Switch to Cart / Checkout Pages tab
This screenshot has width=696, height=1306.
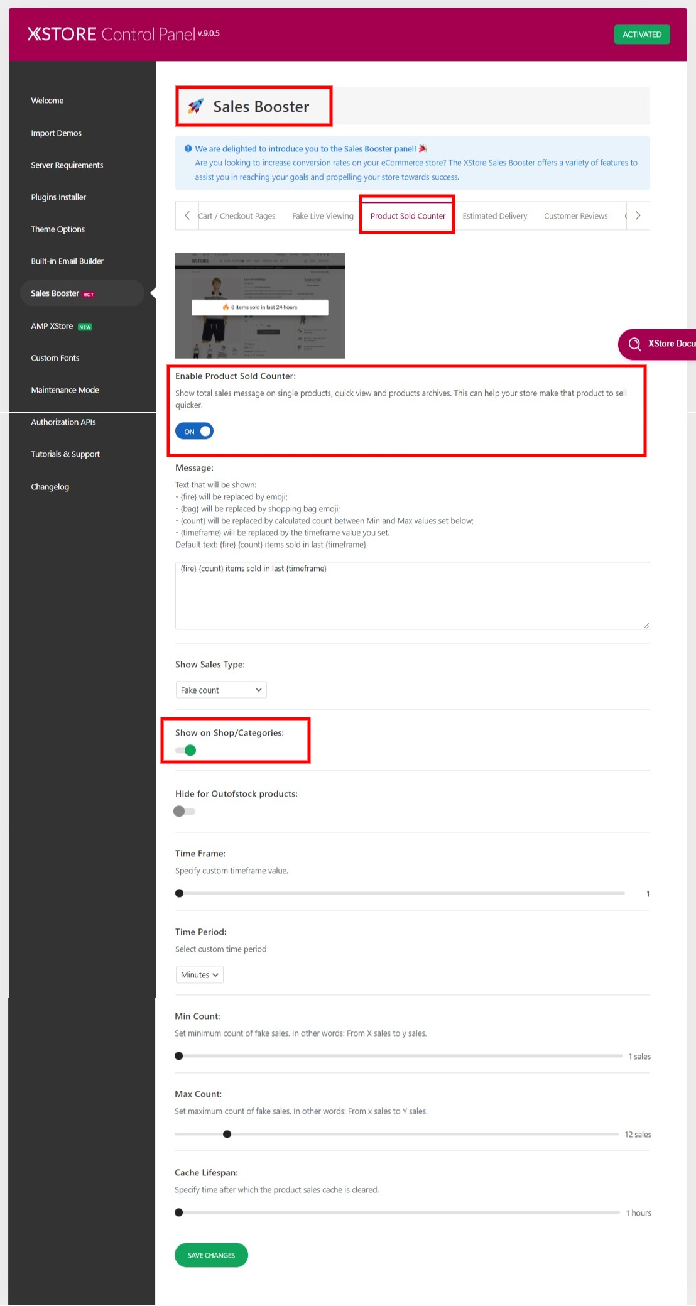[237, 216]
